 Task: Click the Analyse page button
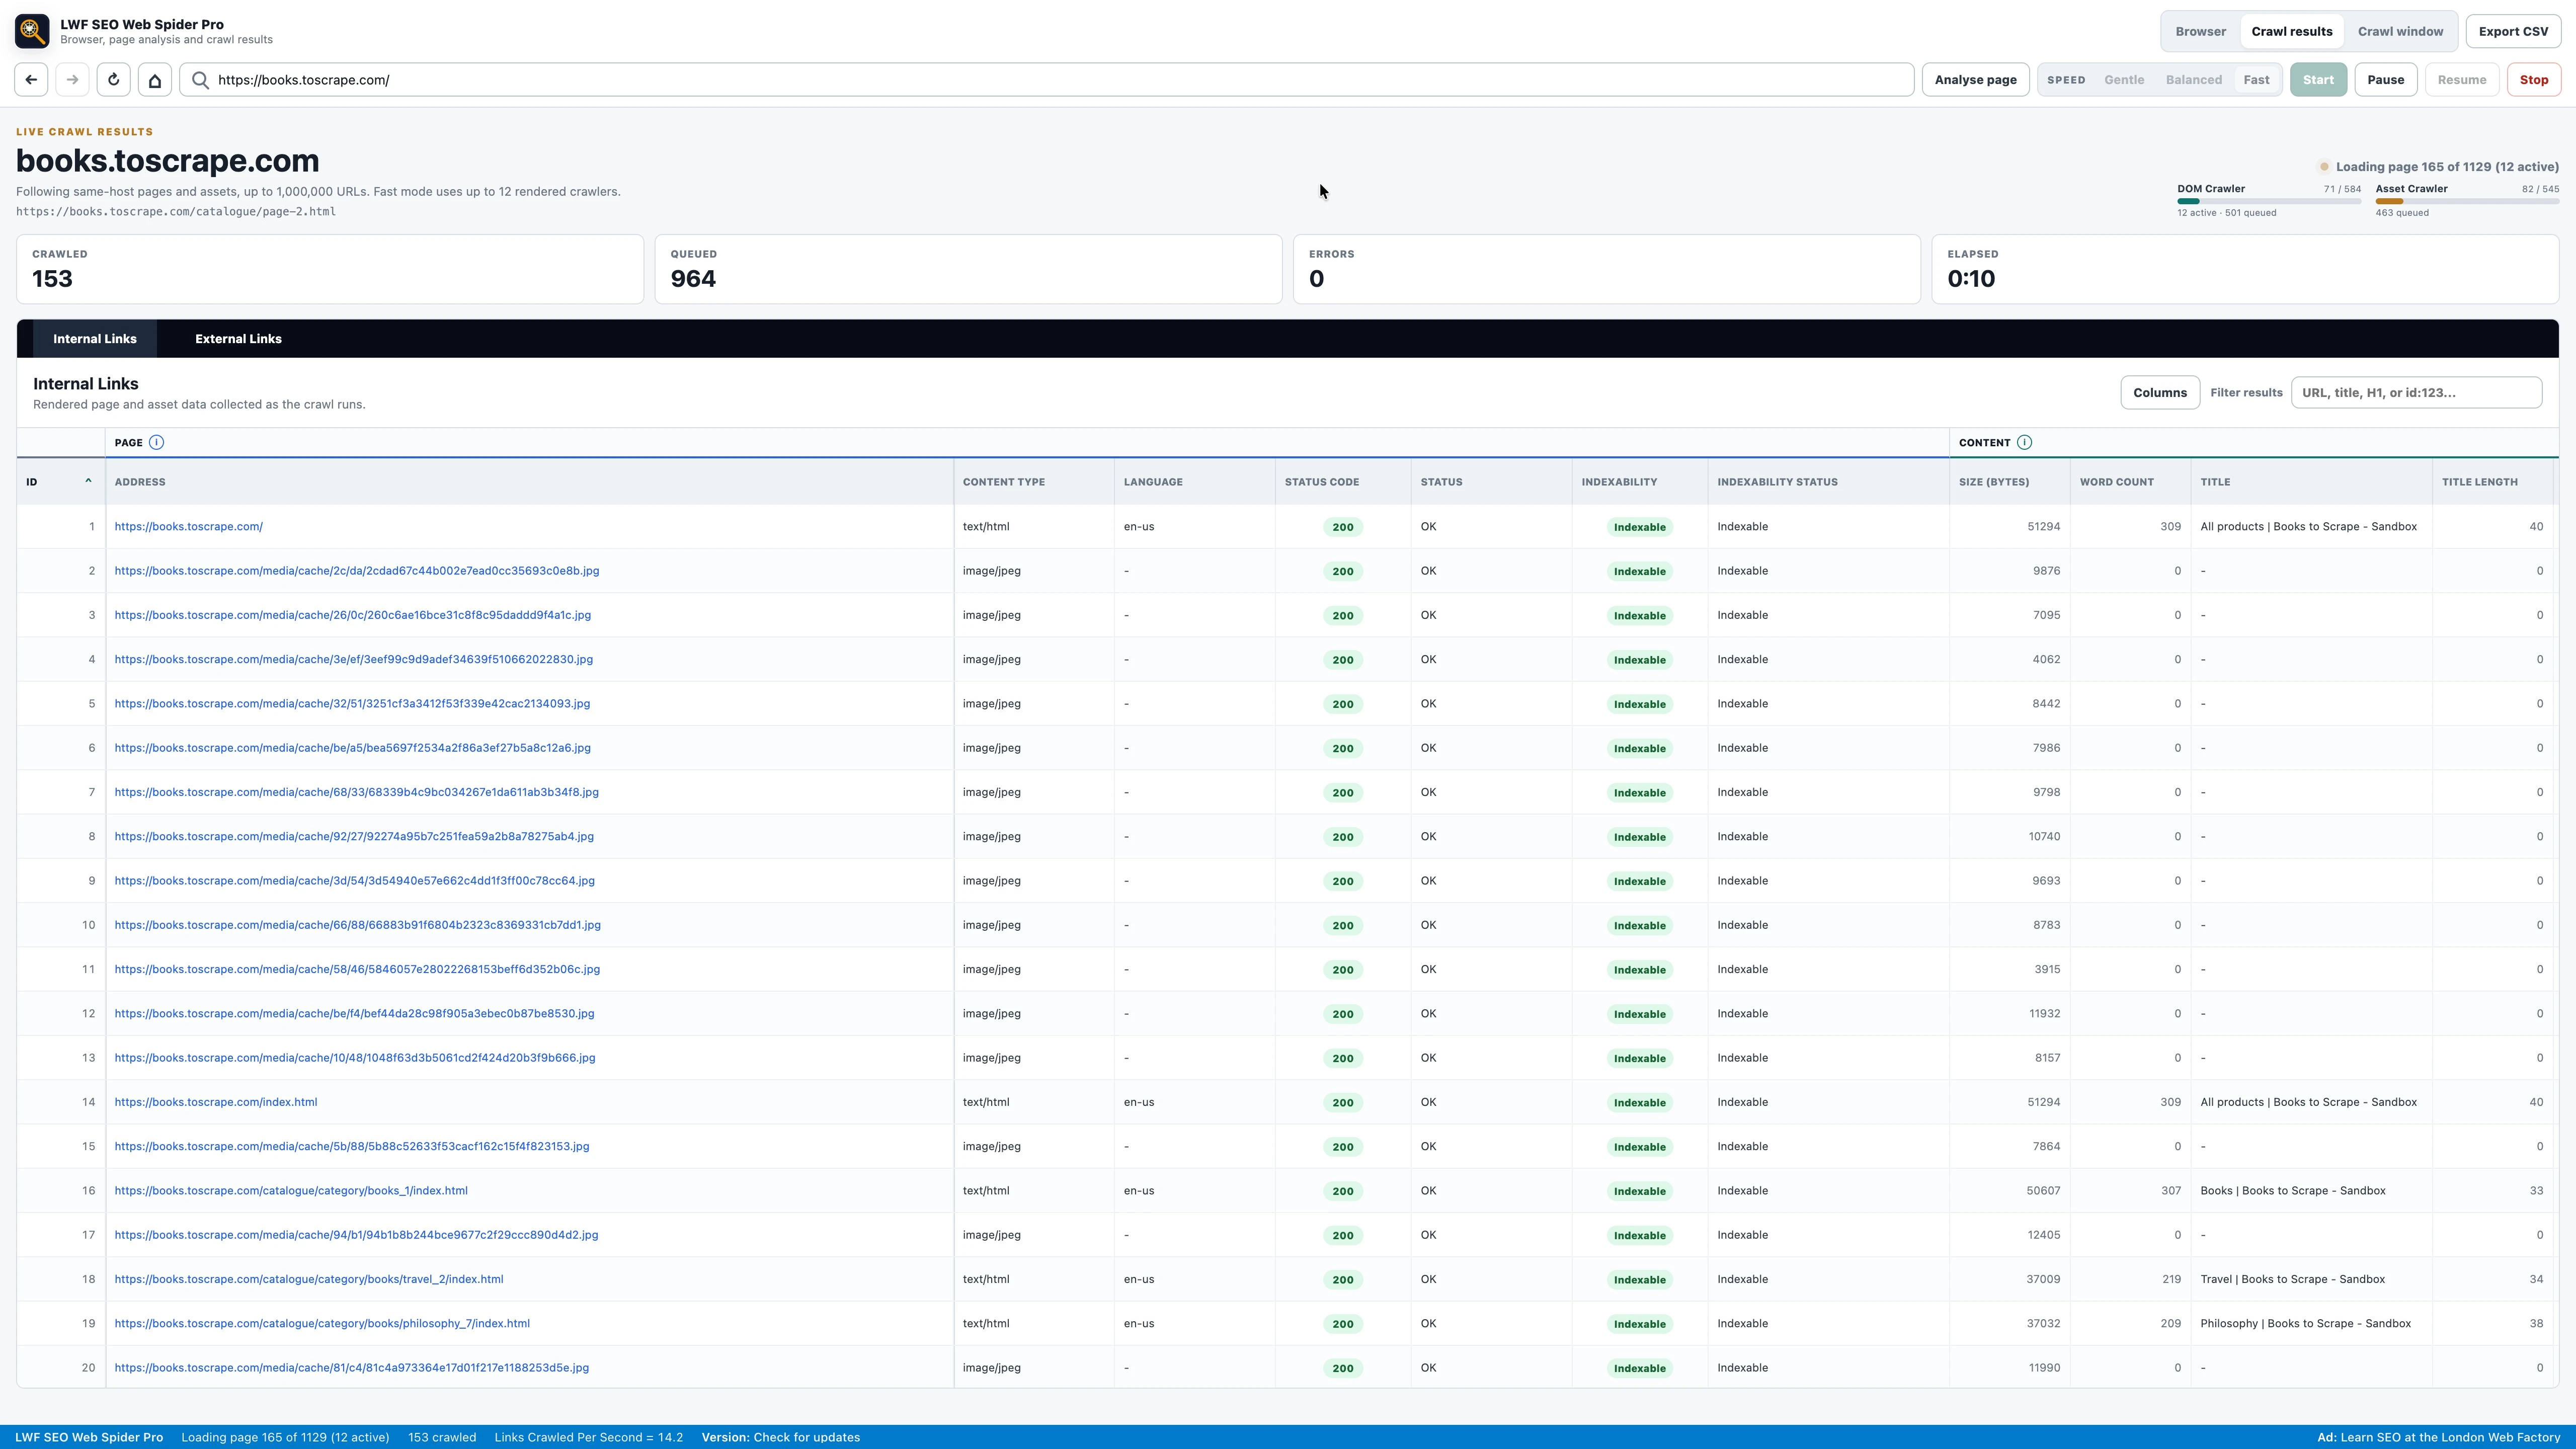point(1975,80)
